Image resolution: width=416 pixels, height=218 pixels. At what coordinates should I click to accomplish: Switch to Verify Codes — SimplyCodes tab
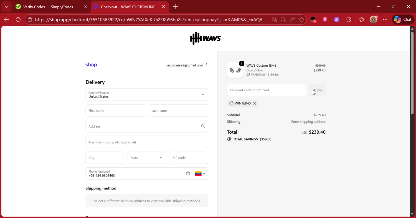tap(48, 7)
